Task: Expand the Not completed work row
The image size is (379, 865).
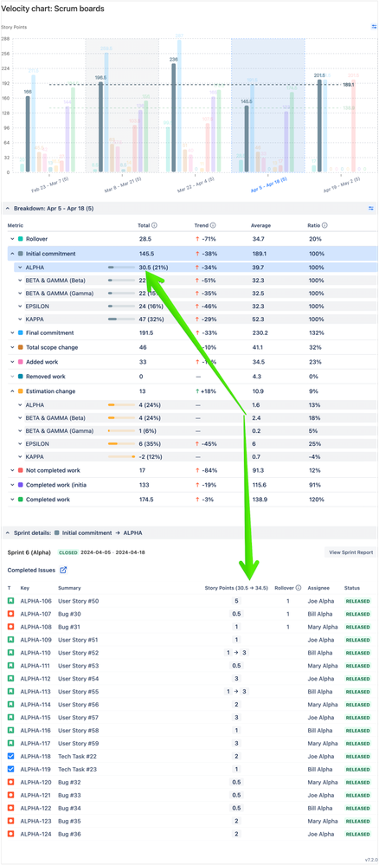Action: point(12,470)
